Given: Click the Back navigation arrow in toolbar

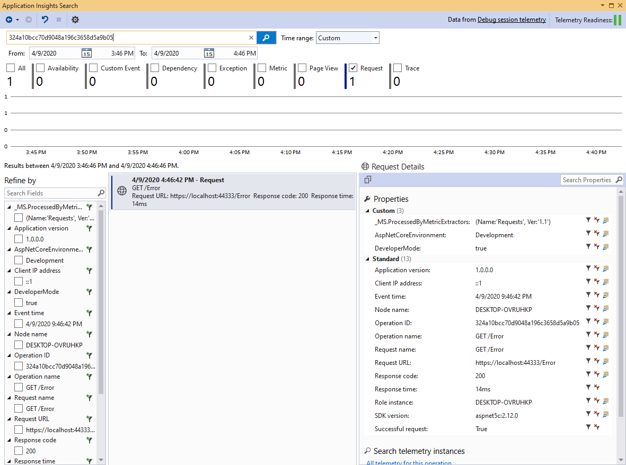Looking at the screenshot, I should [9, 20].
